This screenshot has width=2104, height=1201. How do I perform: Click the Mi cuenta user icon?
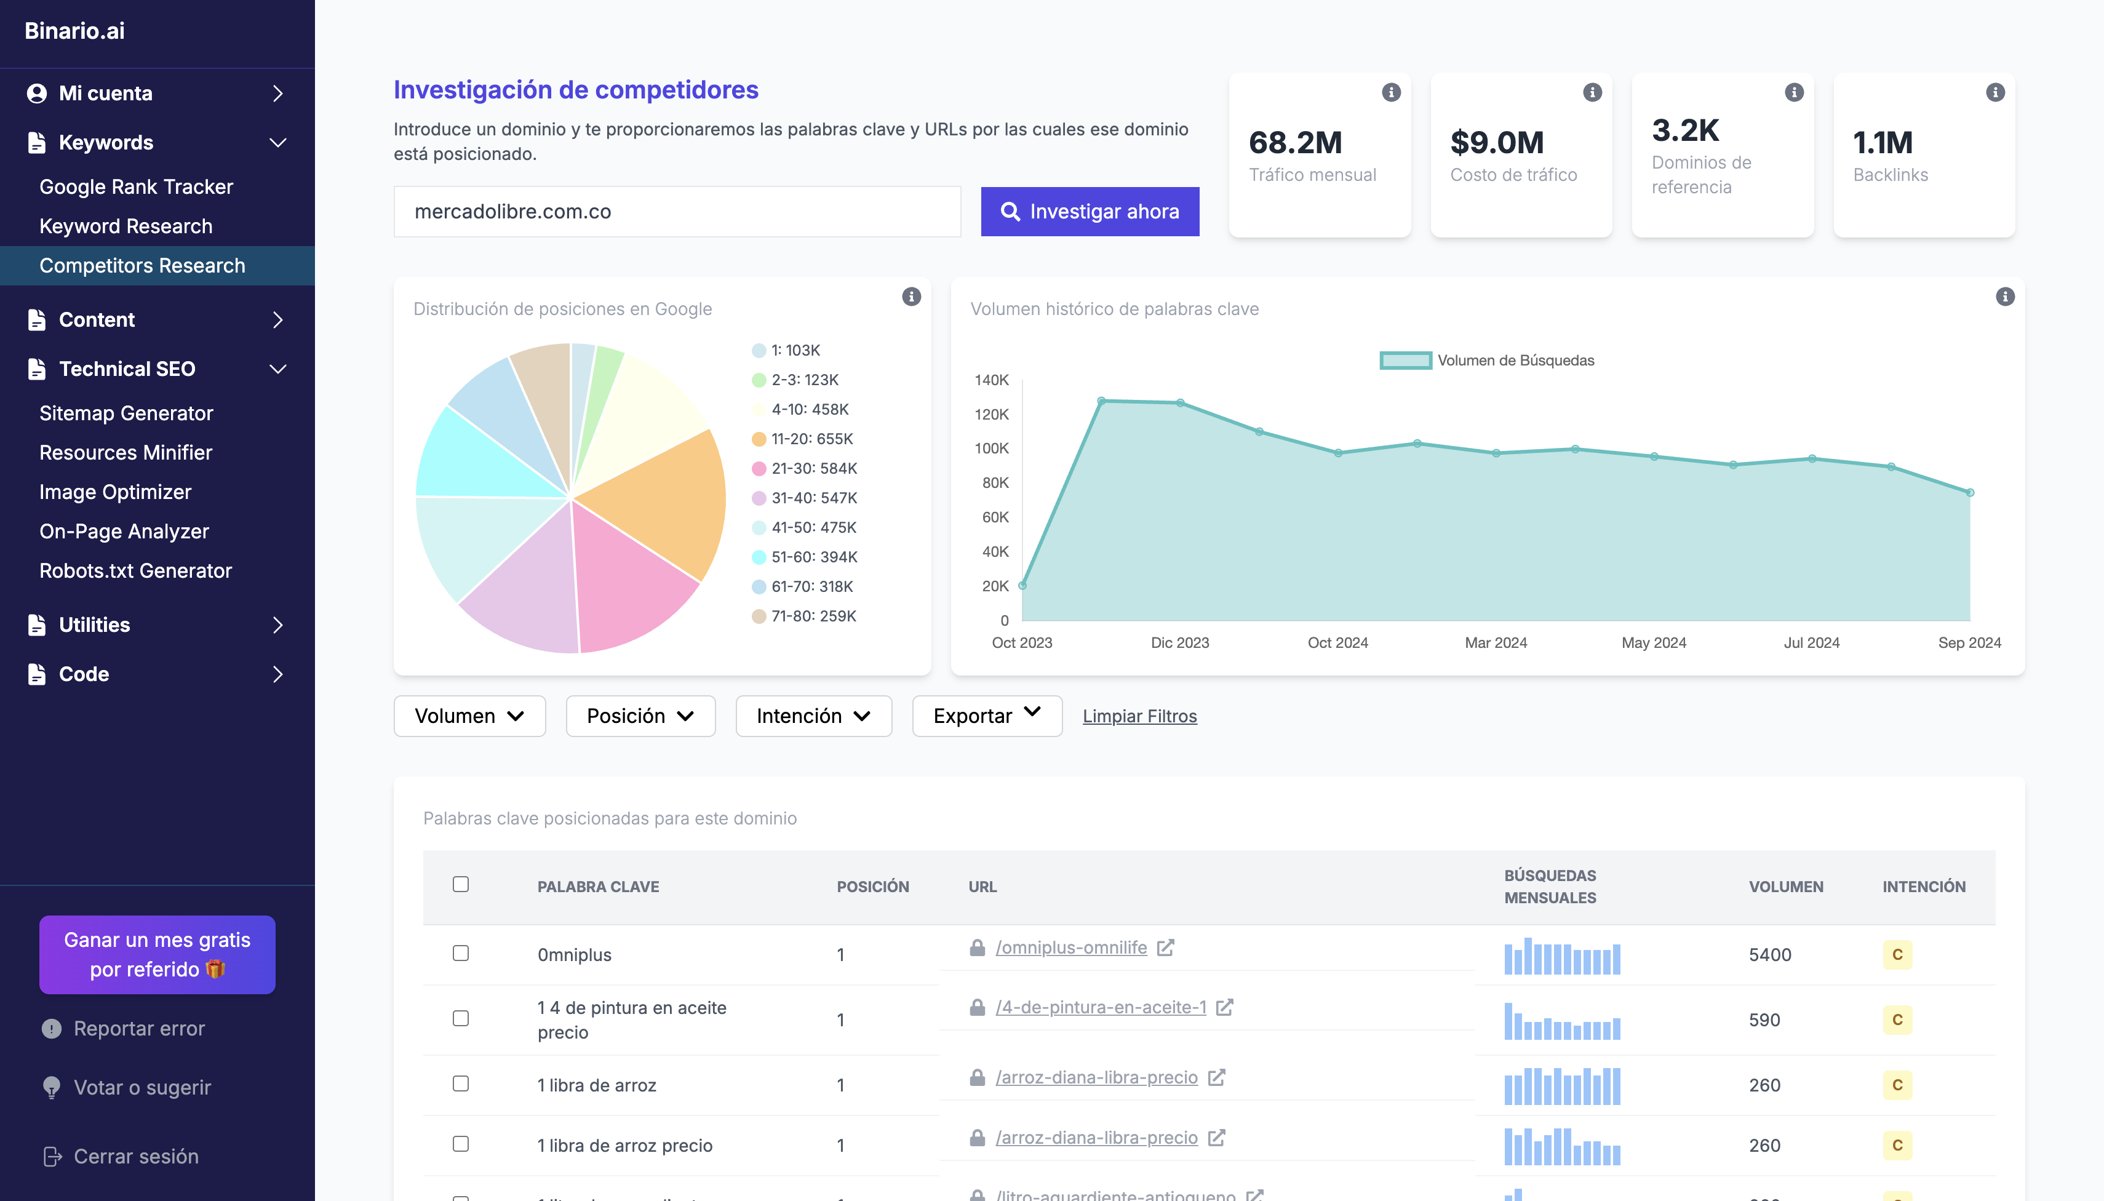[36, 93]
